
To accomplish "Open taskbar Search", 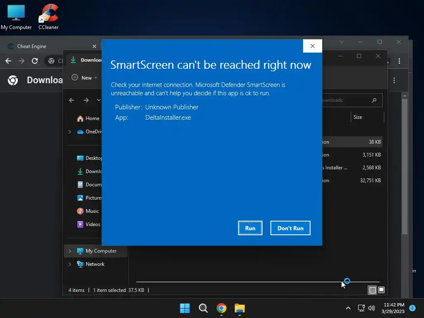I will pyautogui.click(x=203, y=308).
